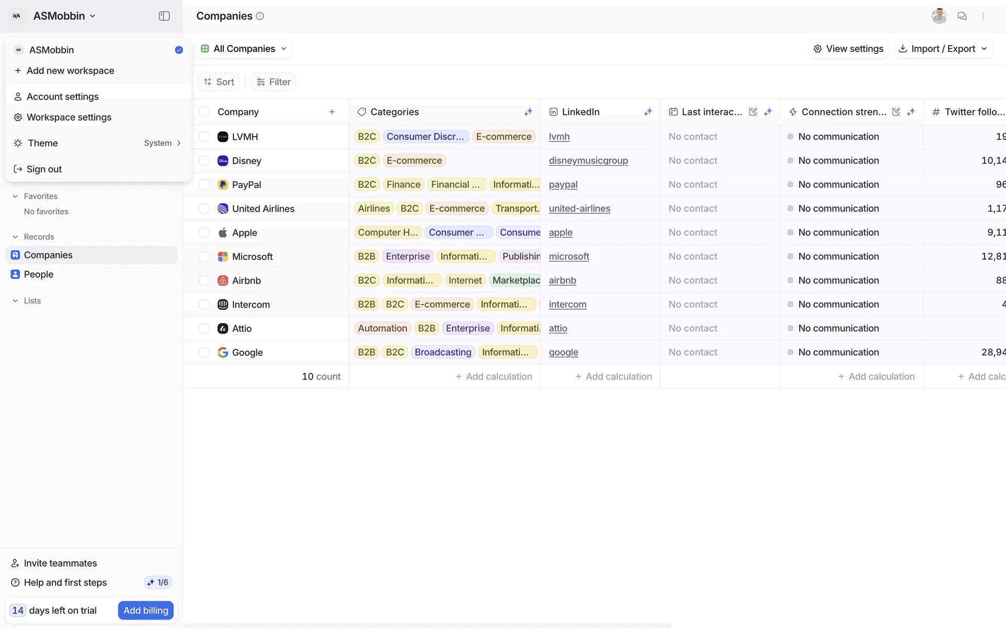Choose Workspace settings from the menu
Viewport: 1006px width, 629px height.
(69, 117)
